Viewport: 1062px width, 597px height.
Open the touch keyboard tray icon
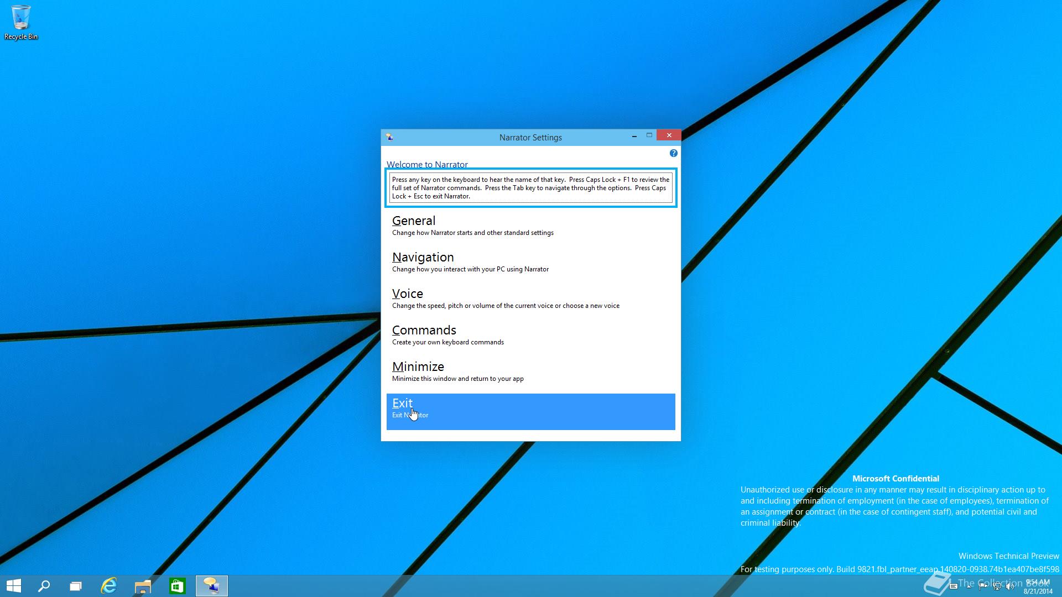click(x=954, y=586)
